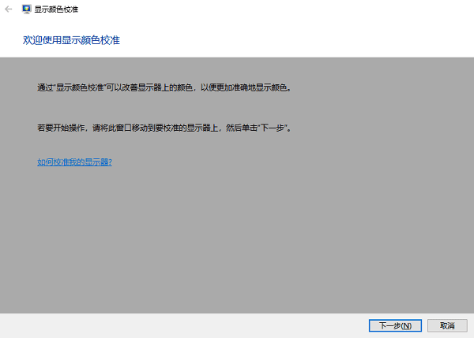Click the Display Color Calibration monitor icon
Screen dimensions: 474x338
click(27, 9)
